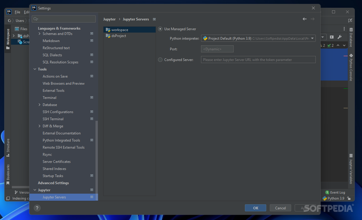
Task: Open the settings help question mark
Action: 37,208
